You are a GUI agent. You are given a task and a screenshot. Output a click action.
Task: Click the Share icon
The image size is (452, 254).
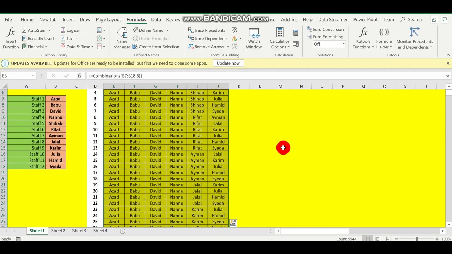point(434,20)
